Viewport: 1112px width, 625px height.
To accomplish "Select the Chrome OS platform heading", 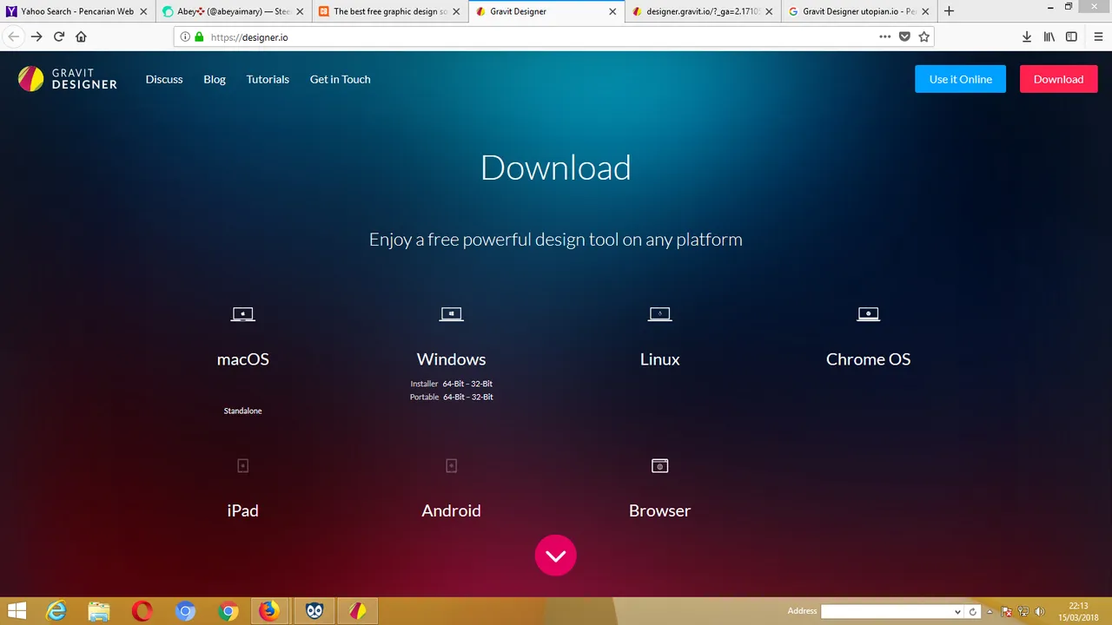I will click(x=868, y=359).
